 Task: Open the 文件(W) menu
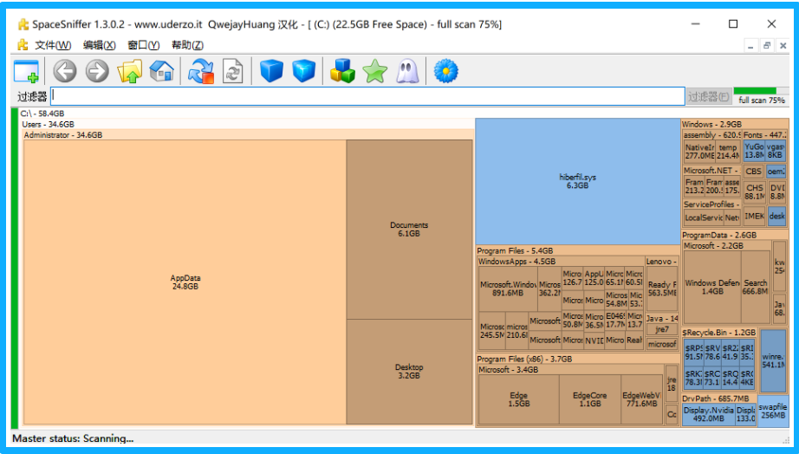(x=53, y=45)
